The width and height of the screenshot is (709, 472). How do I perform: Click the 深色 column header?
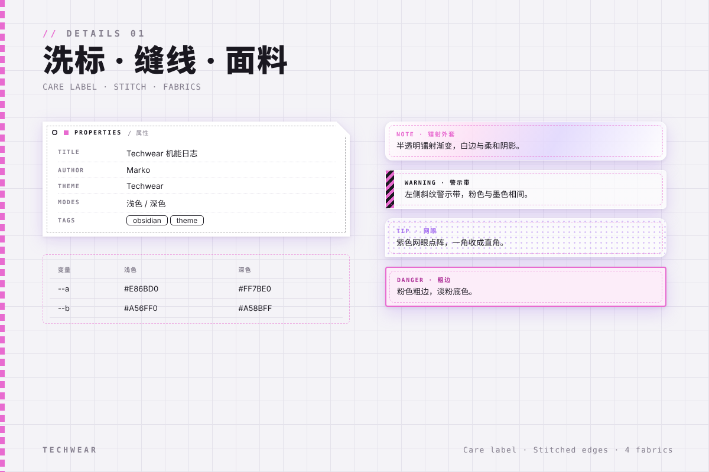point(245,270)
